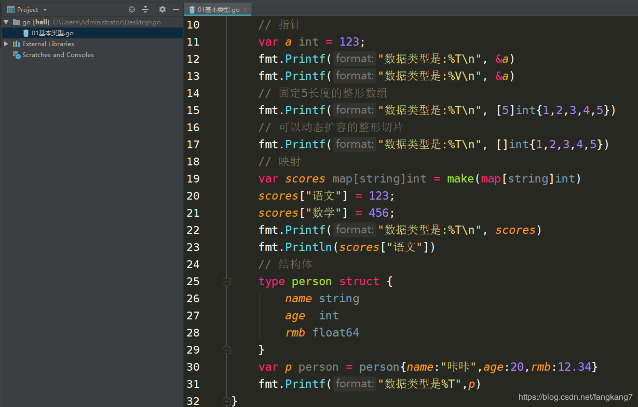Click the number 456 on line 21
This screenshot has height=407, width=638.
(x=379, y=213)
